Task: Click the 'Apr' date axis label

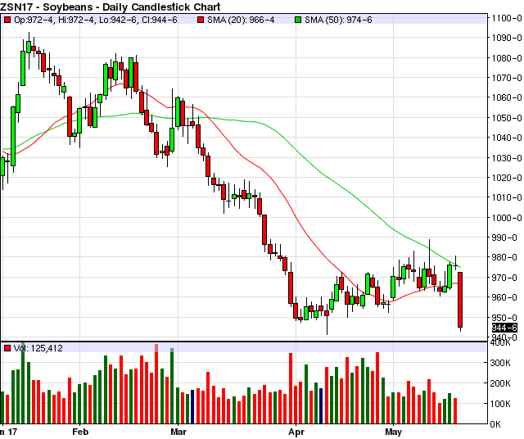Action: [x=296, y=432]
